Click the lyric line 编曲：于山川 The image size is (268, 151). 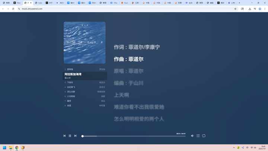click(129, 83)
